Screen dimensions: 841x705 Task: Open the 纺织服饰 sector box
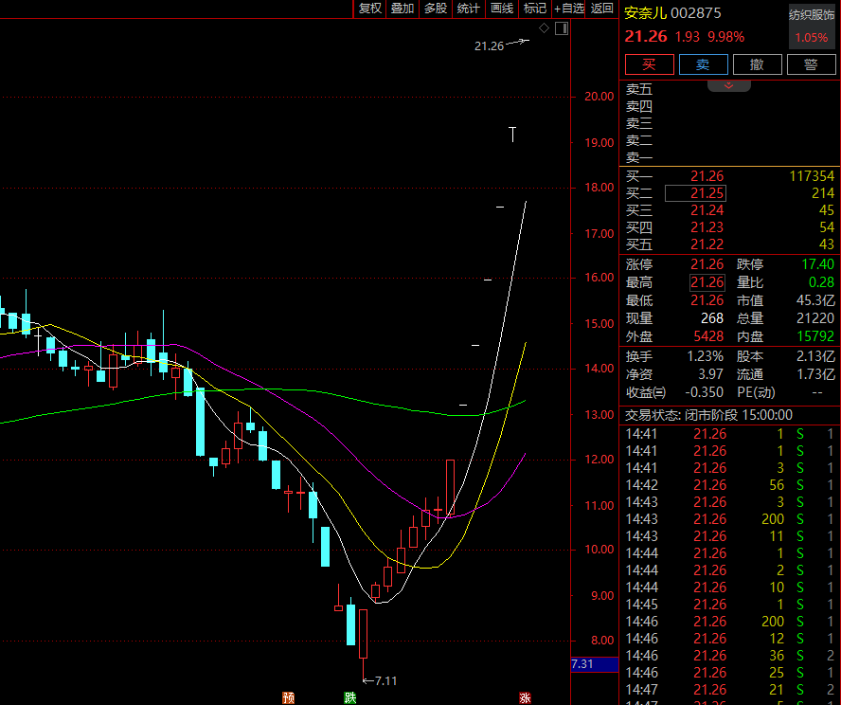[x=812, y=26]
